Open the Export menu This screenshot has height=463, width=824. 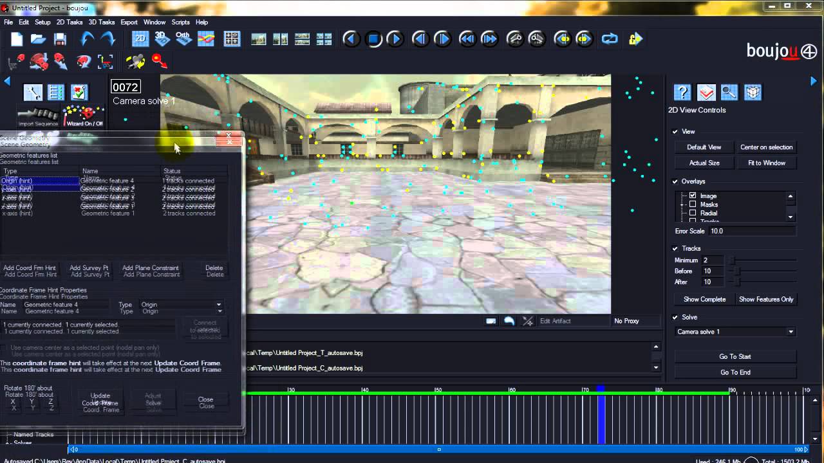[x=129, y=22]
